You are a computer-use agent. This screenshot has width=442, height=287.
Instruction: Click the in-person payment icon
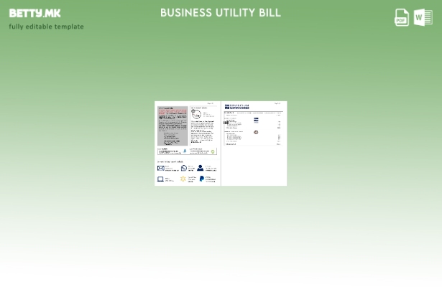(201, 168)
